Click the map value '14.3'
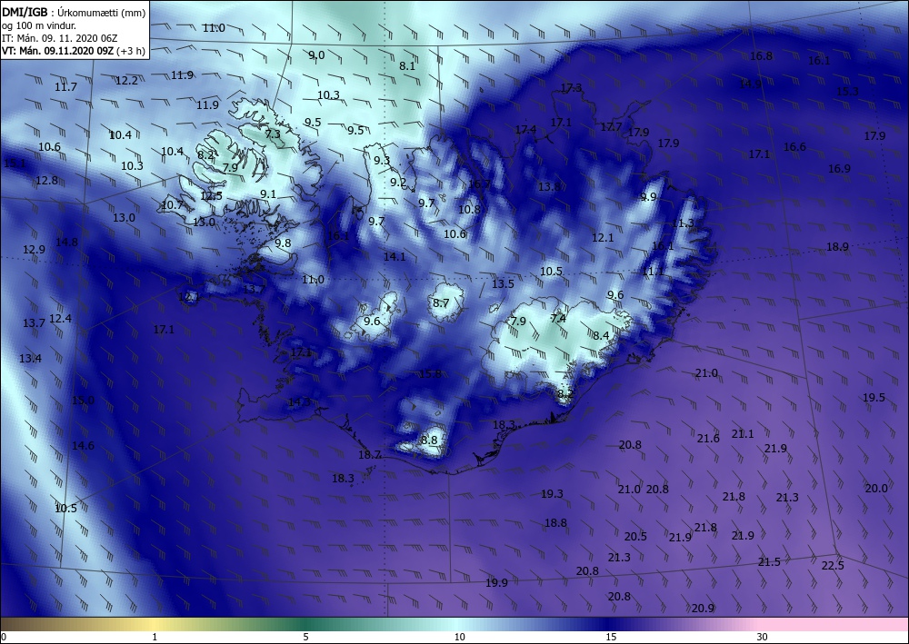Image resolution: width=909 pixels, height=644 pixels. point(299,401)
